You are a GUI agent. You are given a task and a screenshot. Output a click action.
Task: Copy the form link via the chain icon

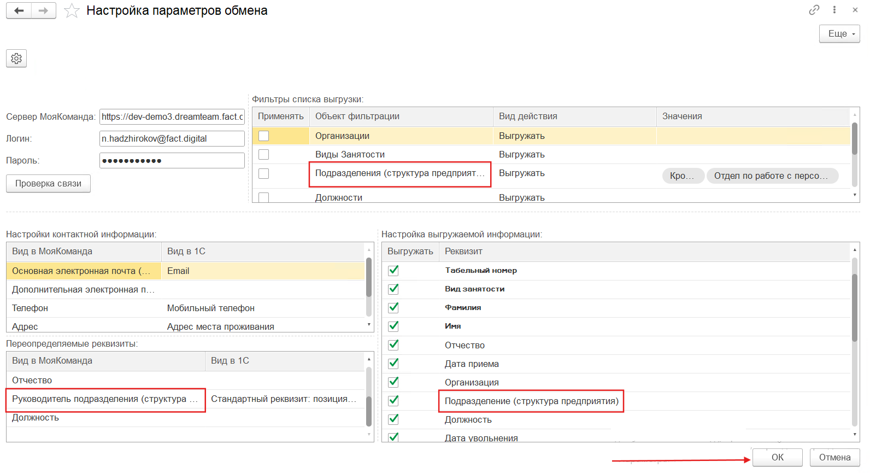(x=814, y=10)
